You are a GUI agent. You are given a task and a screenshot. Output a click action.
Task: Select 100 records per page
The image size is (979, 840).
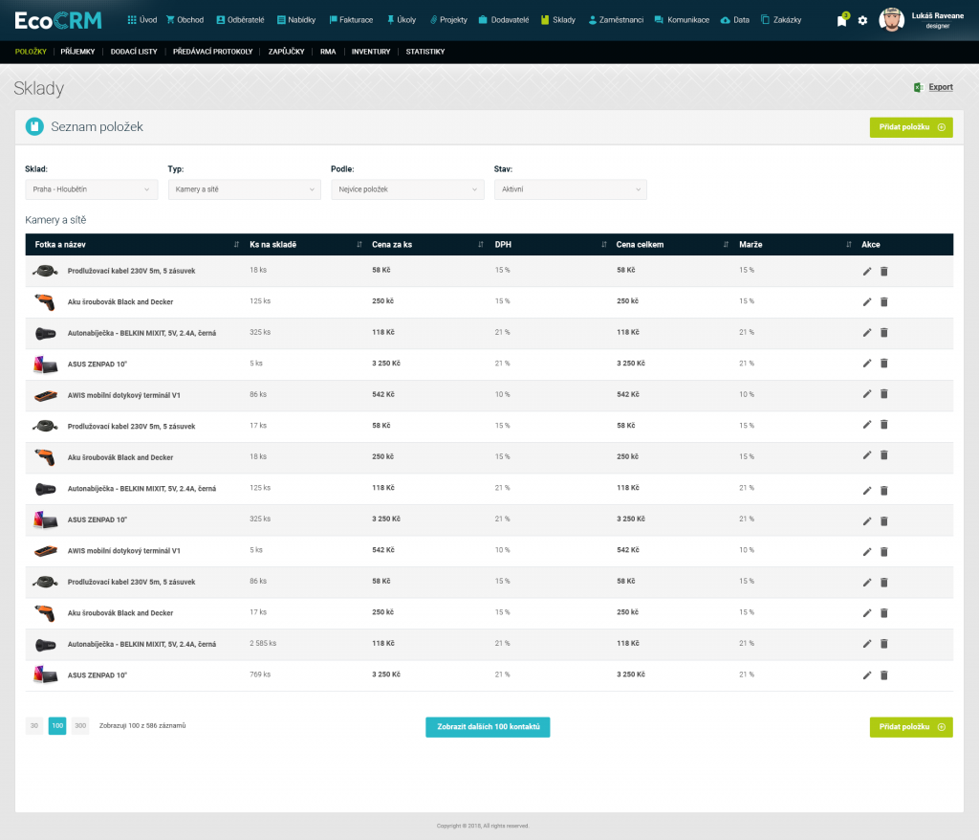[x=57, y=726]
